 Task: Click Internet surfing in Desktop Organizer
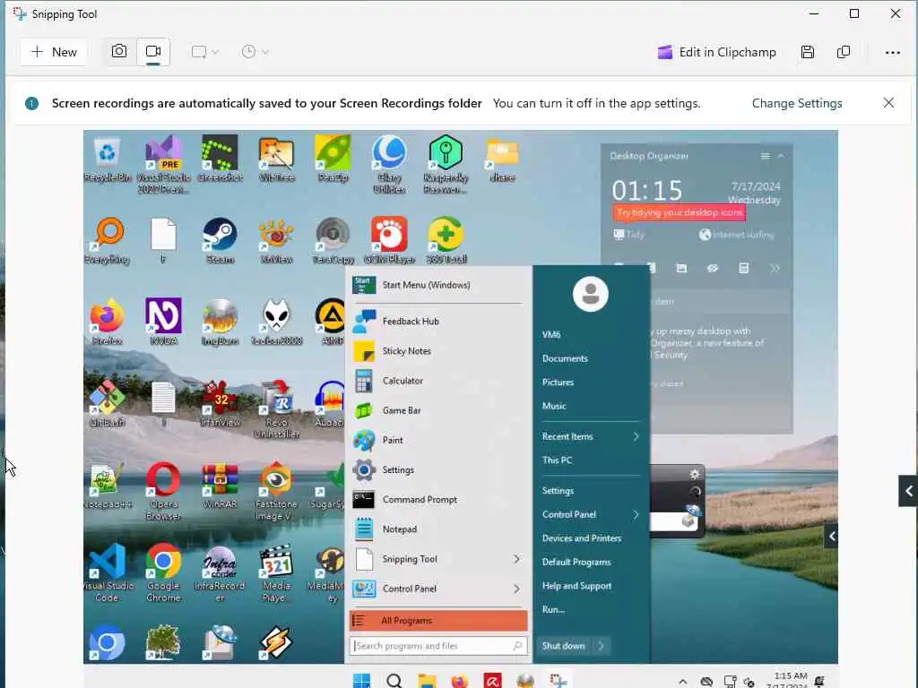click(737, 235)
